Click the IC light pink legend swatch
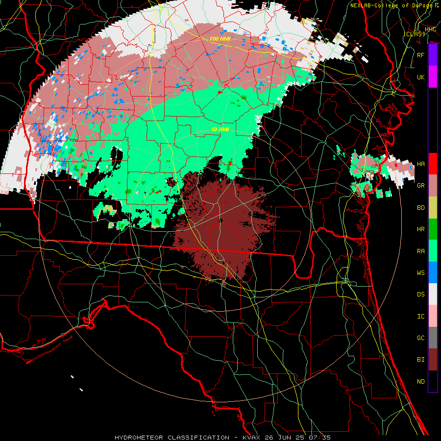This screenshot has width=441, height=441. (433, 316)
